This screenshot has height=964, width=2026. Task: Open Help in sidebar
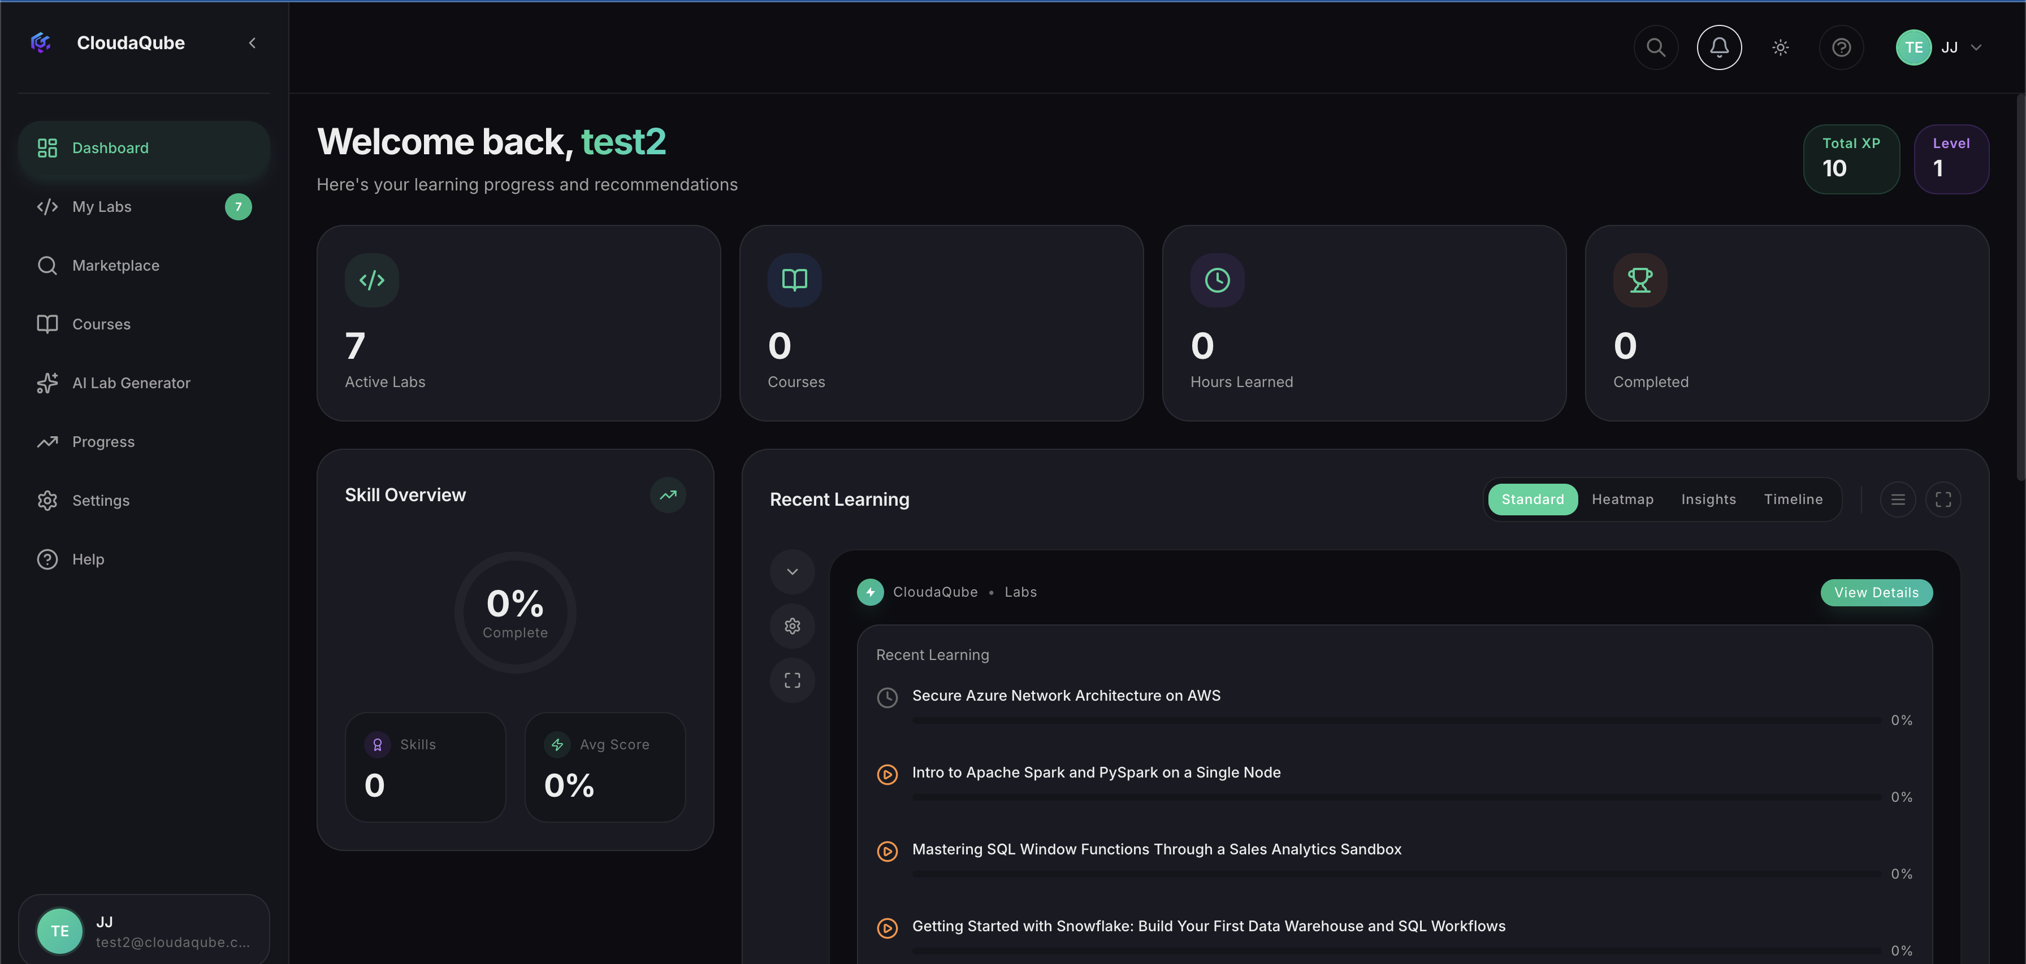pos(144,559)
